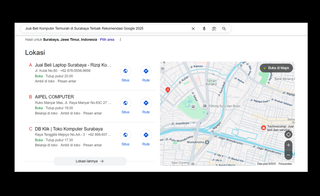The image size is (320, 196).
Task: Select restaurant marker near Nasi Goreng label
Action: click(x=193, y=163)
